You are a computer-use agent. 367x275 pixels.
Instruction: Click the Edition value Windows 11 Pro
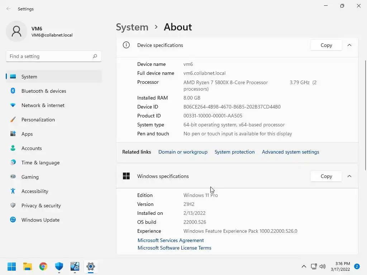click(x=201, y=195)
